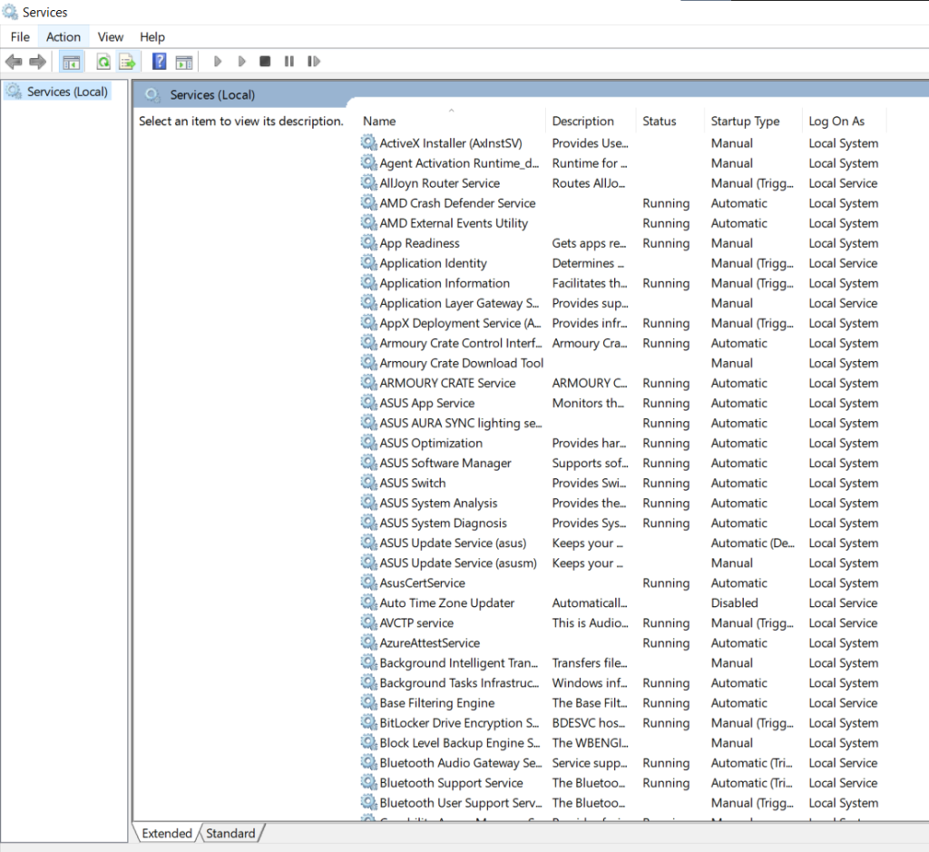Click the Restart Service icon
This screenshot has width=929, height=852.
point(313,61)
